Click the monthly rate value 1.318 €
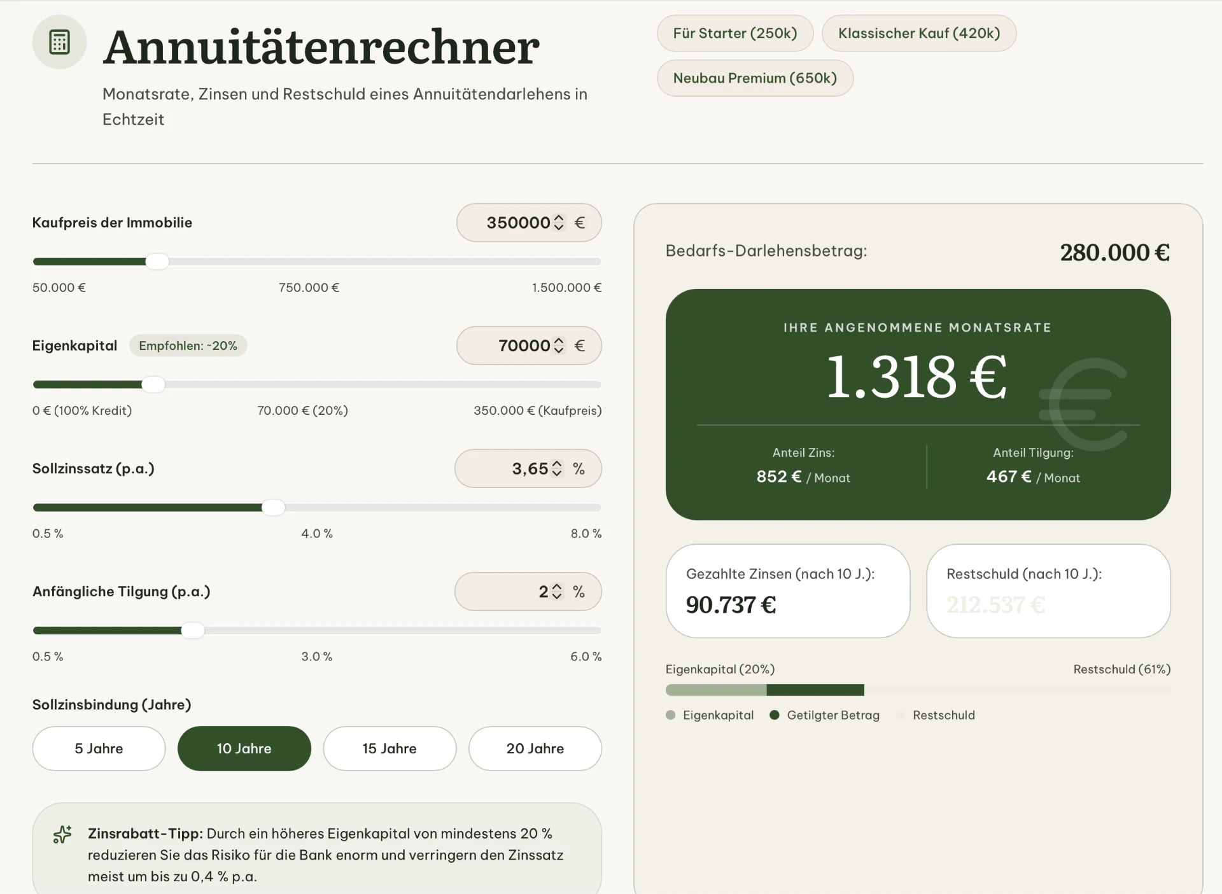1222x894 pixels. click(x=917, y=377)
